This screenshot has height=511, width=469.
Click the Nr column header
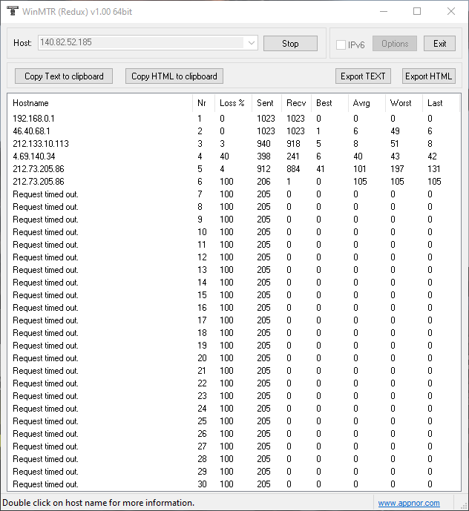(204, 103)
